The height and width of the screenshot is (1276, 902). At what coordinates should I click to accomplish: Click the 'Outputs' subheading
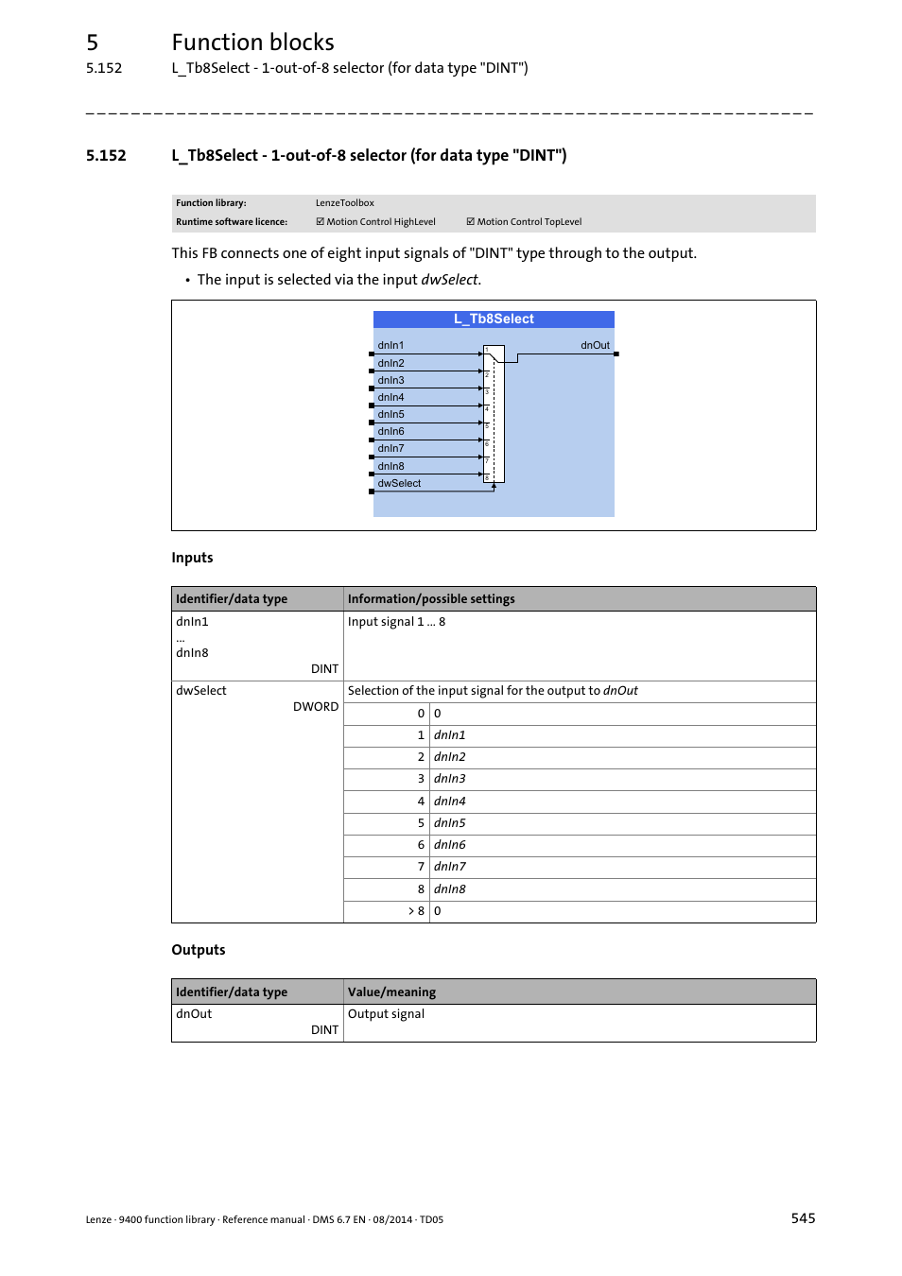pyautogui.click(x=198, y=950)
